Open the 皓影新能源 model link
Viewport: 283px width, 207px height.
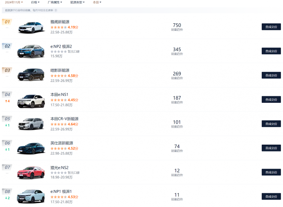click(60, 70)
